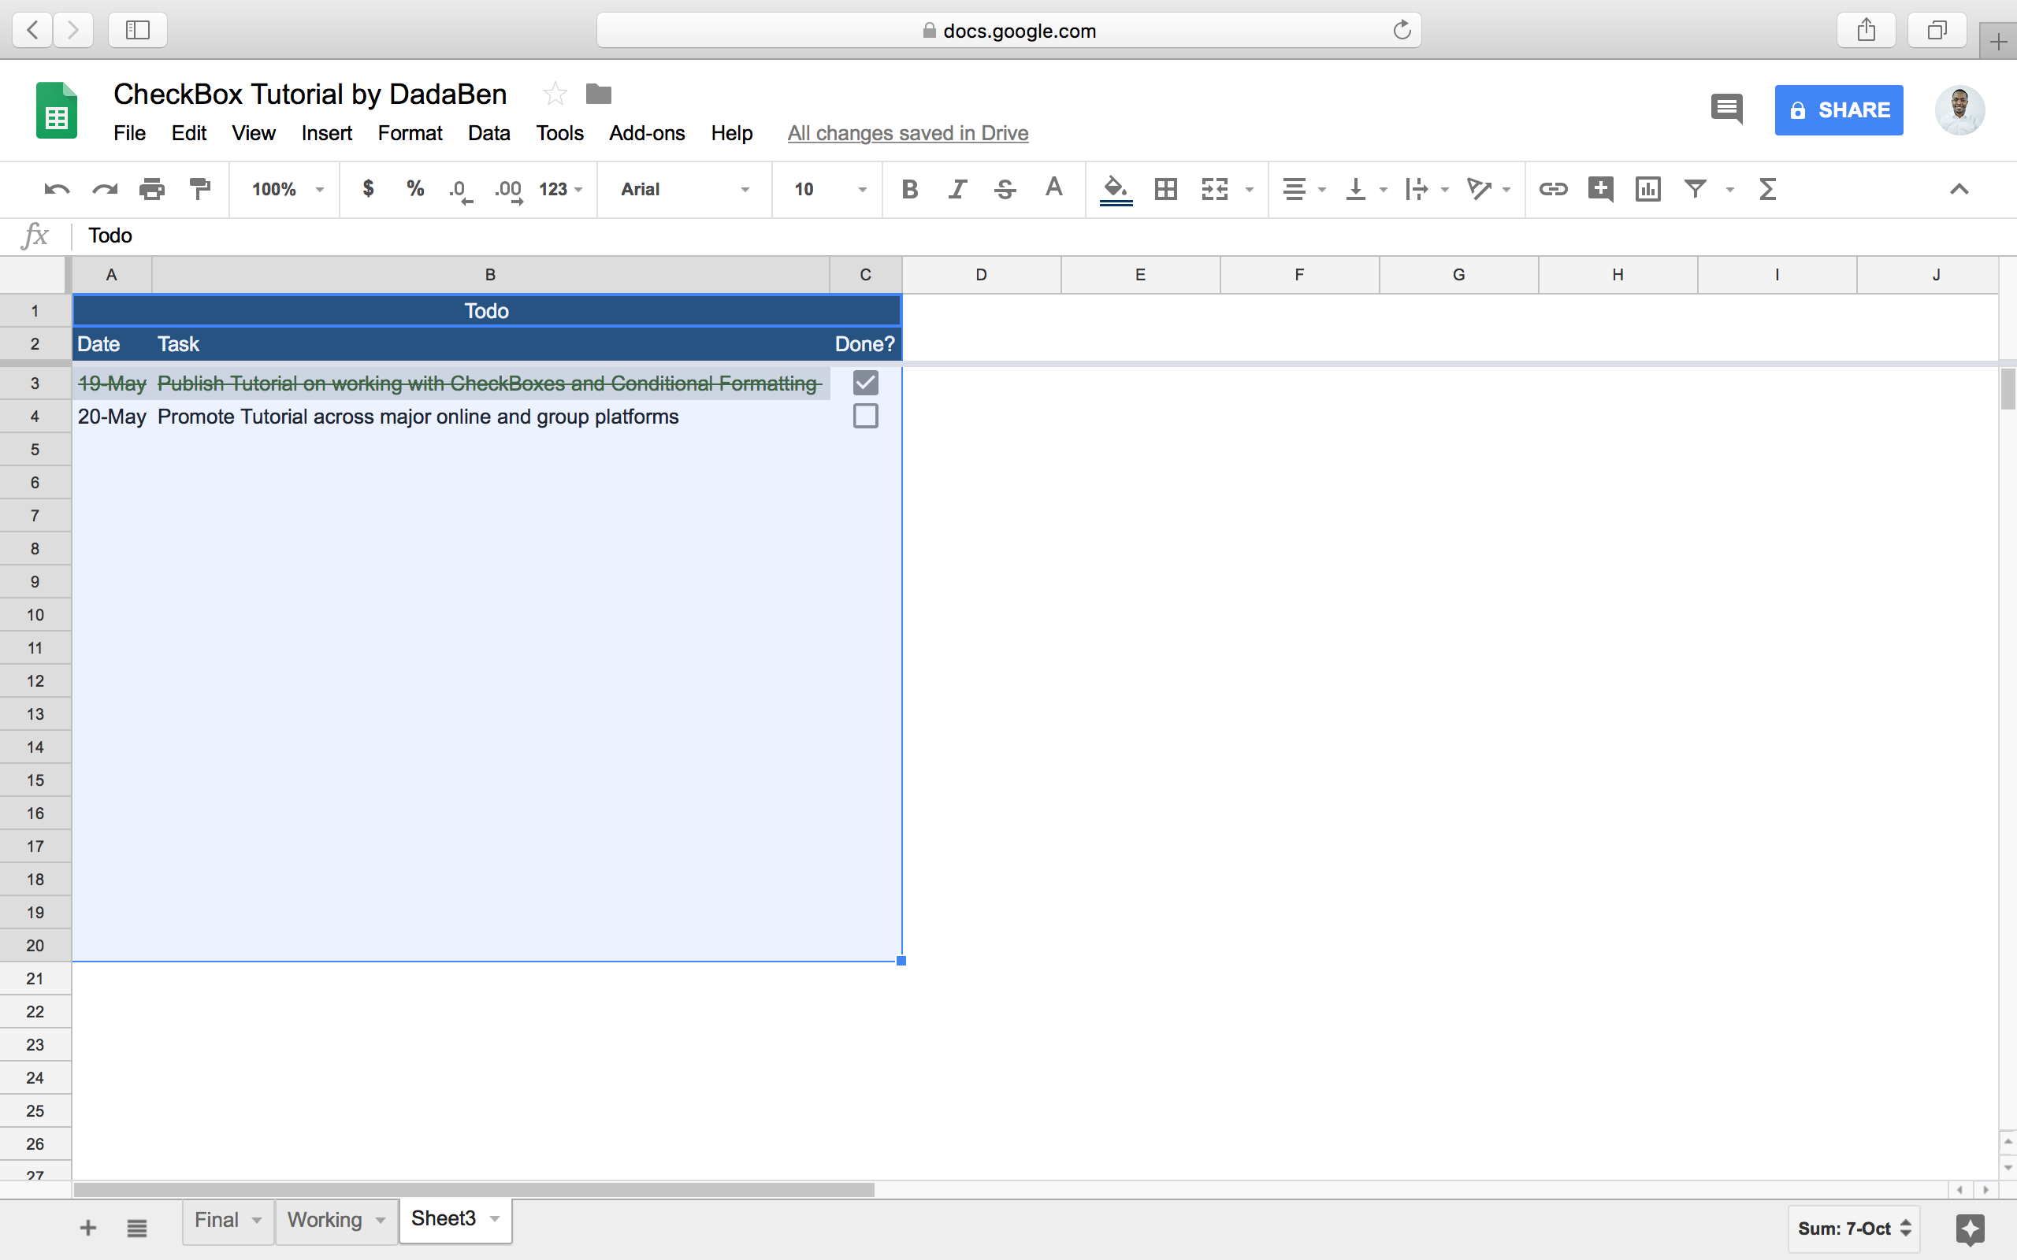
Task: Switch to the Final sheet tab
Action: 217,1220
